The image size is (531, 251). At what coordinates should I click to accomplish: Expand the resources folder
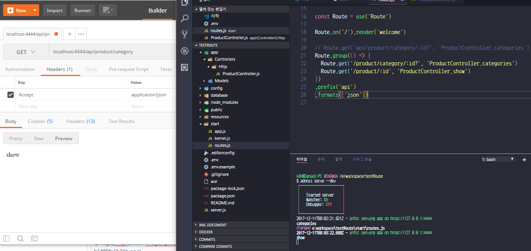(201, 117)
